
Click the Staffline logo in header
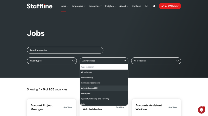40,6
